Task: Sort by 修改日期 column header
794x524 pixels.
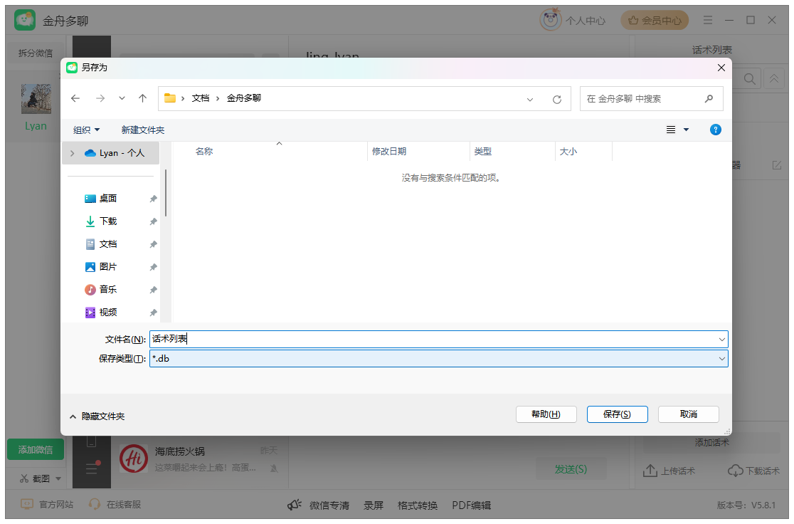Action: (389, 152)
